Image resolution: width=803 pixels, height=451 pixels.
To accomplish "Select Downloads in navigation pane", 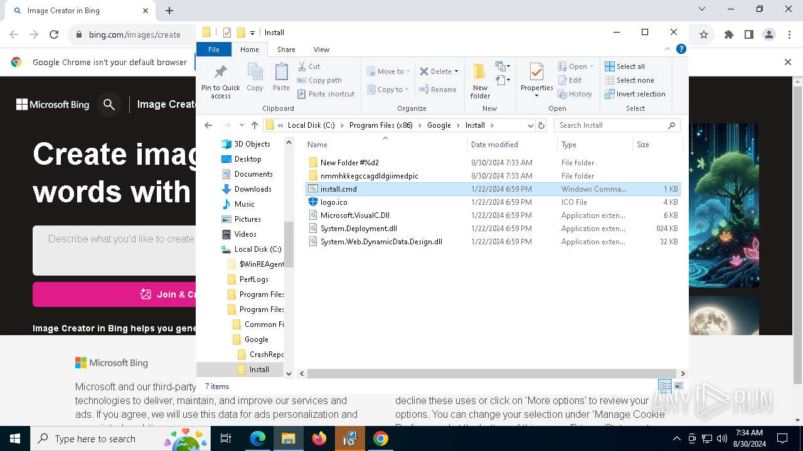I will 253,189.
